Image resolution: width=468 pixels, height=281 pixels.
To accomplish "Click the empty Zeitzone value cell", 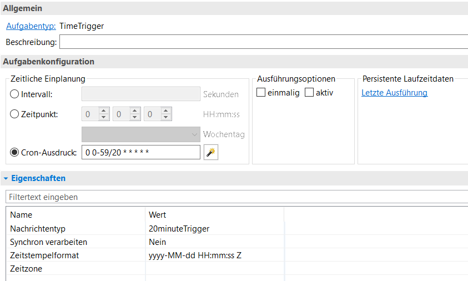I will [215, 269].
